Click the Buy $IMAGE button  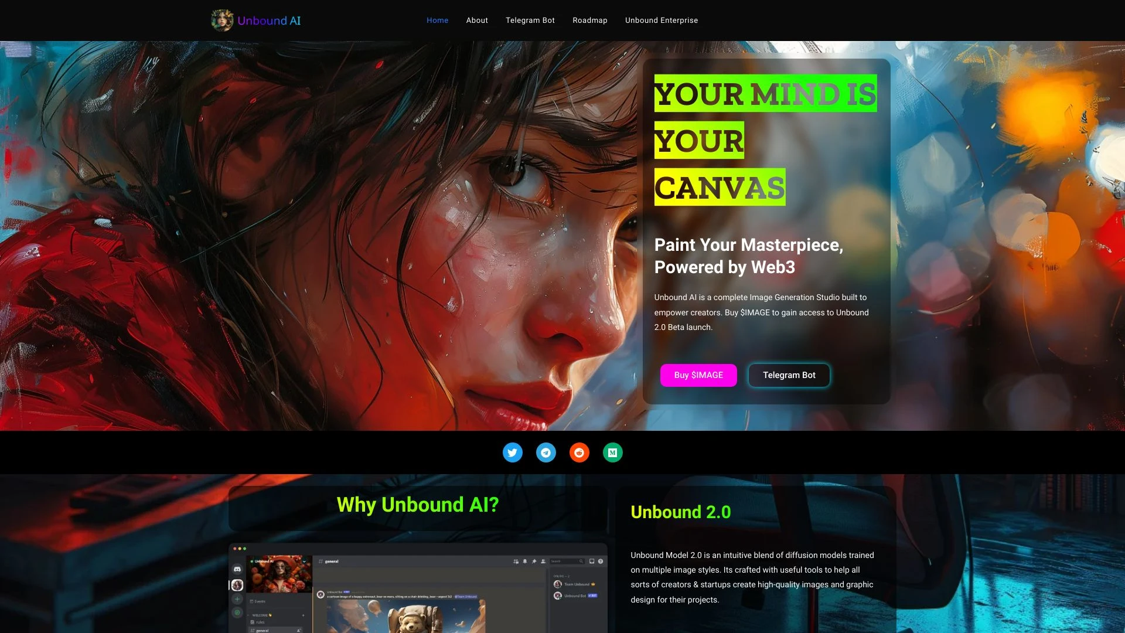698,375
